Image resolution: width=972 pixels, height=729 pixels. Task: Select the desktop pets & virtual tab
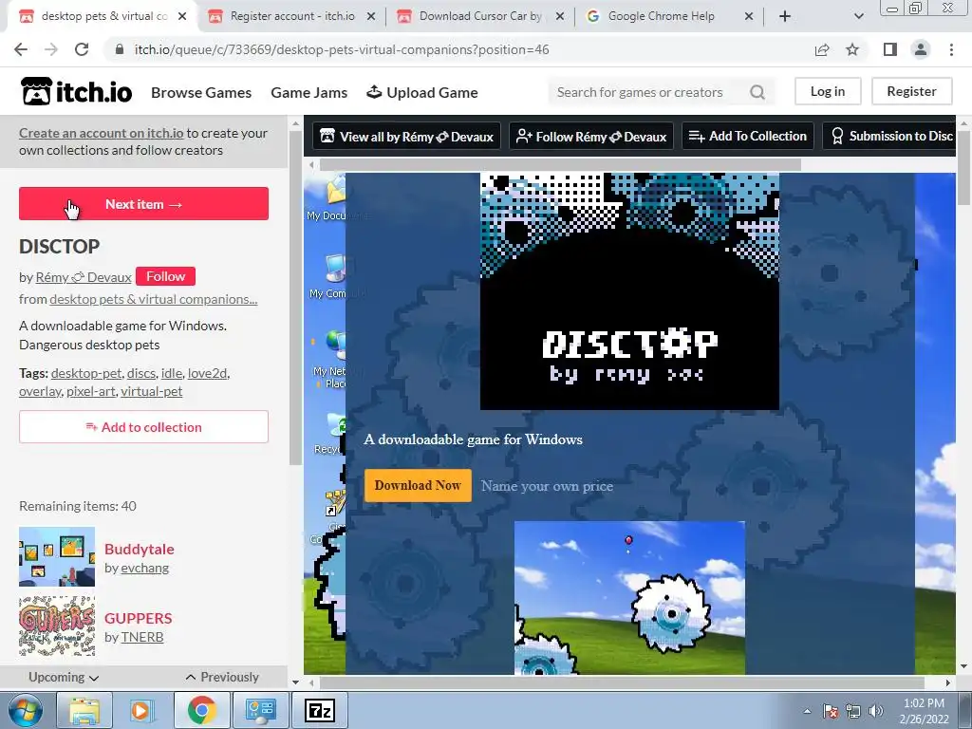(103, 16)
